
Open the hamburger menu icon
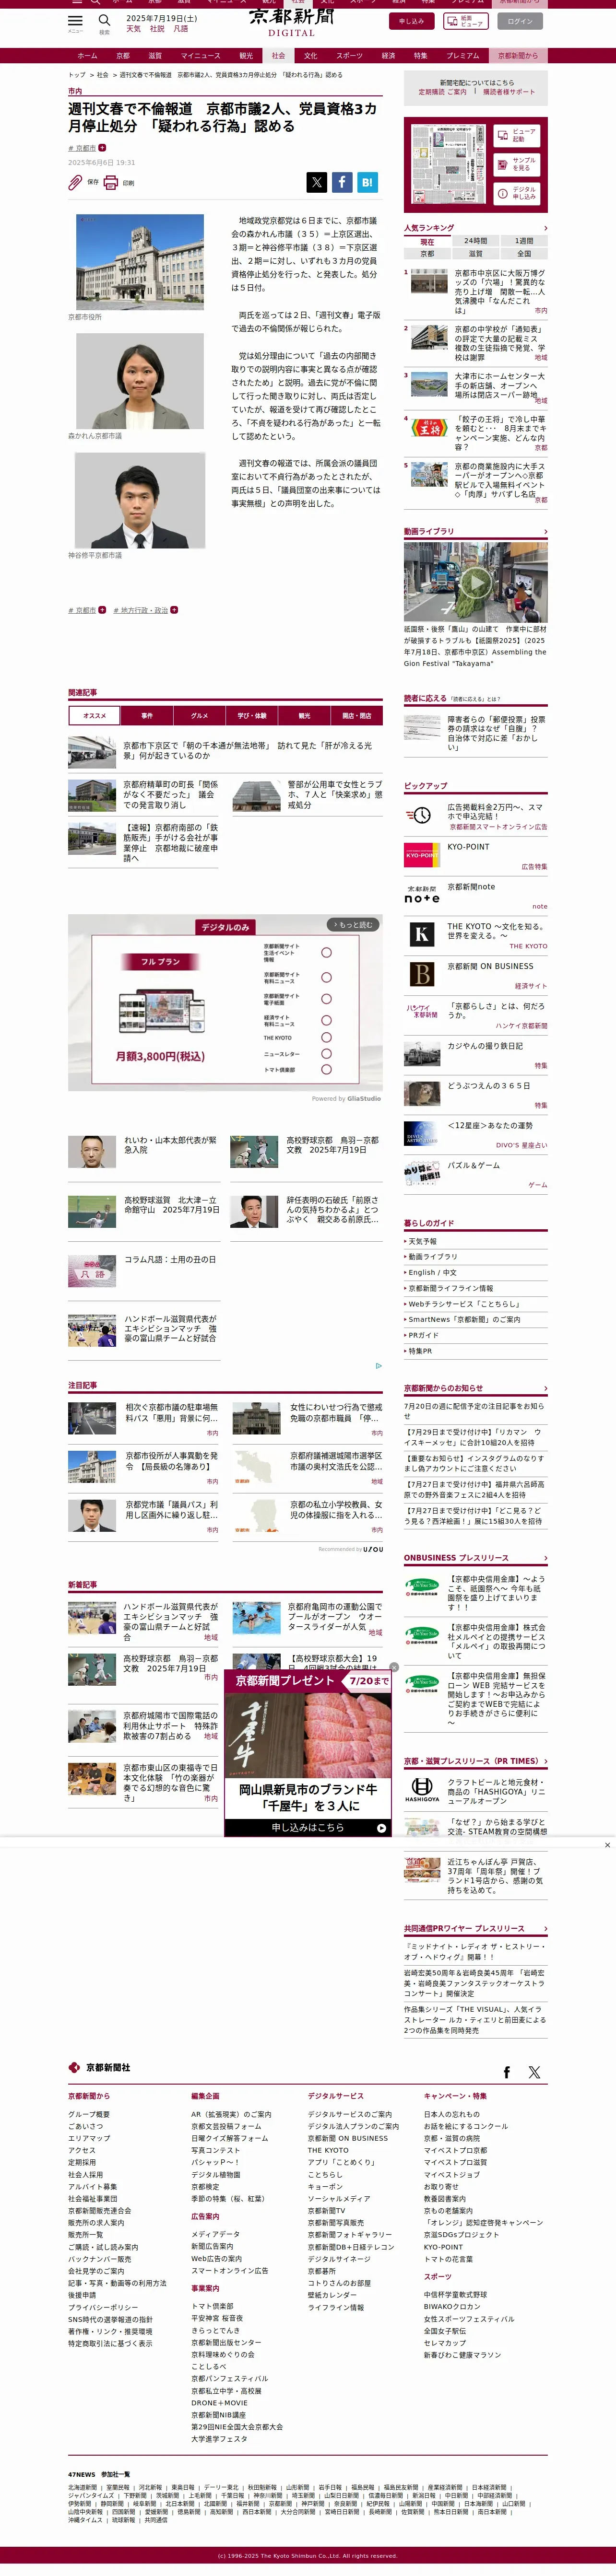75,20
